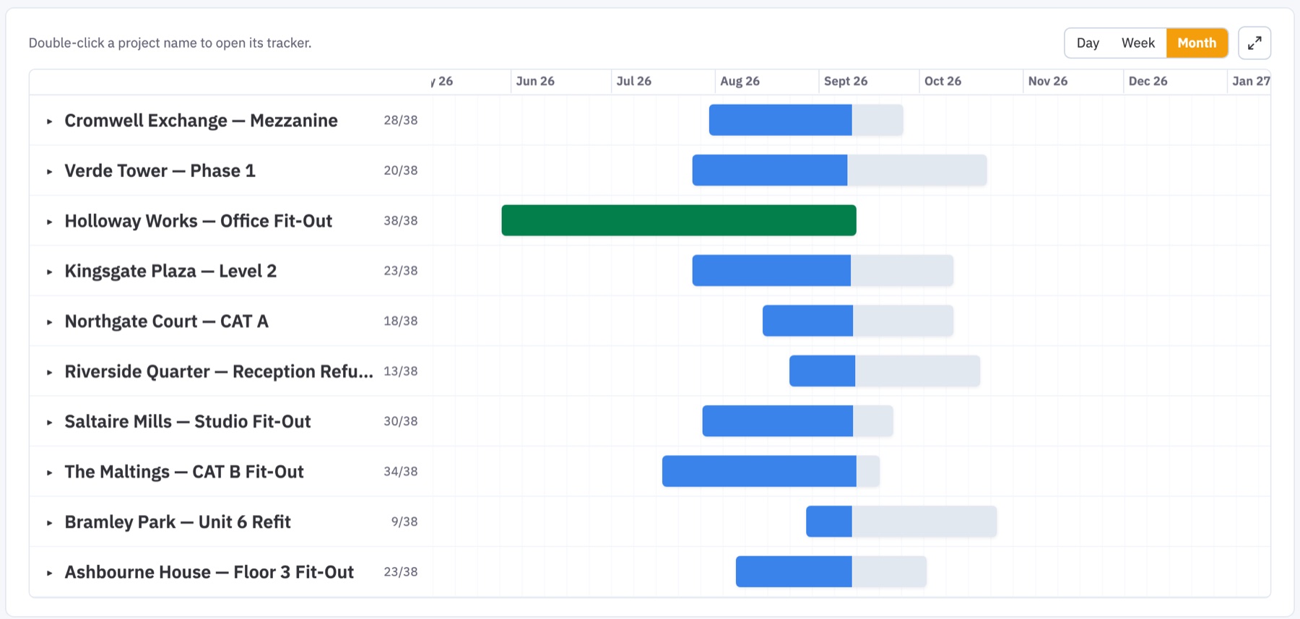Select the Northgate Court — CAT A name
The image size is (1300, 619).
coord(166,321)
